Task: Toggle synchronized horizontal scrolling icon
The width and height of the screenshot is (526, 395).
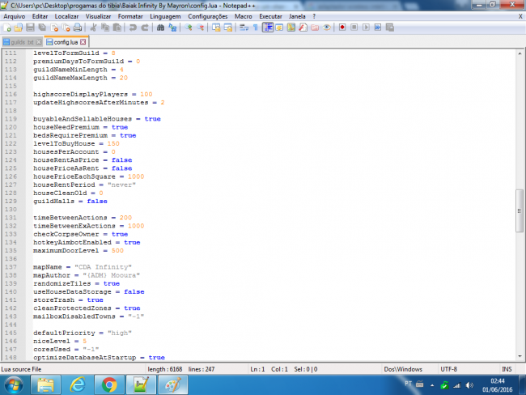Action: [228, 28]
